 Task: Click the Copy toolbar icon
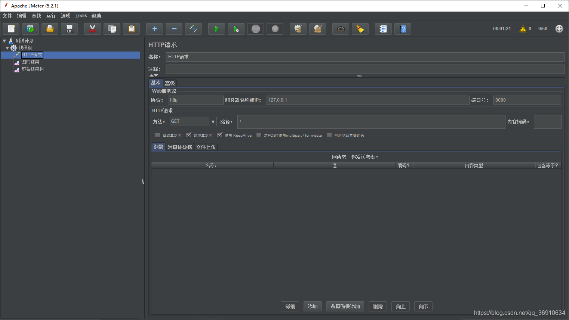pos(112,29)
